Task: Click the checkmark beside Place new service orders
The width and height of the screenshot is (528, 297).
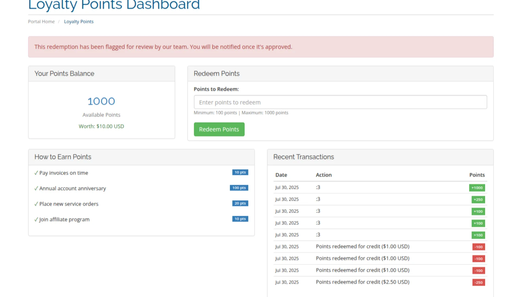Action: [x=36, y=204]
